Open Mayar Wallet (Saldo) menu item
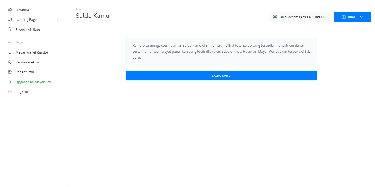375x187 pixels. click(x=32, y=52)
